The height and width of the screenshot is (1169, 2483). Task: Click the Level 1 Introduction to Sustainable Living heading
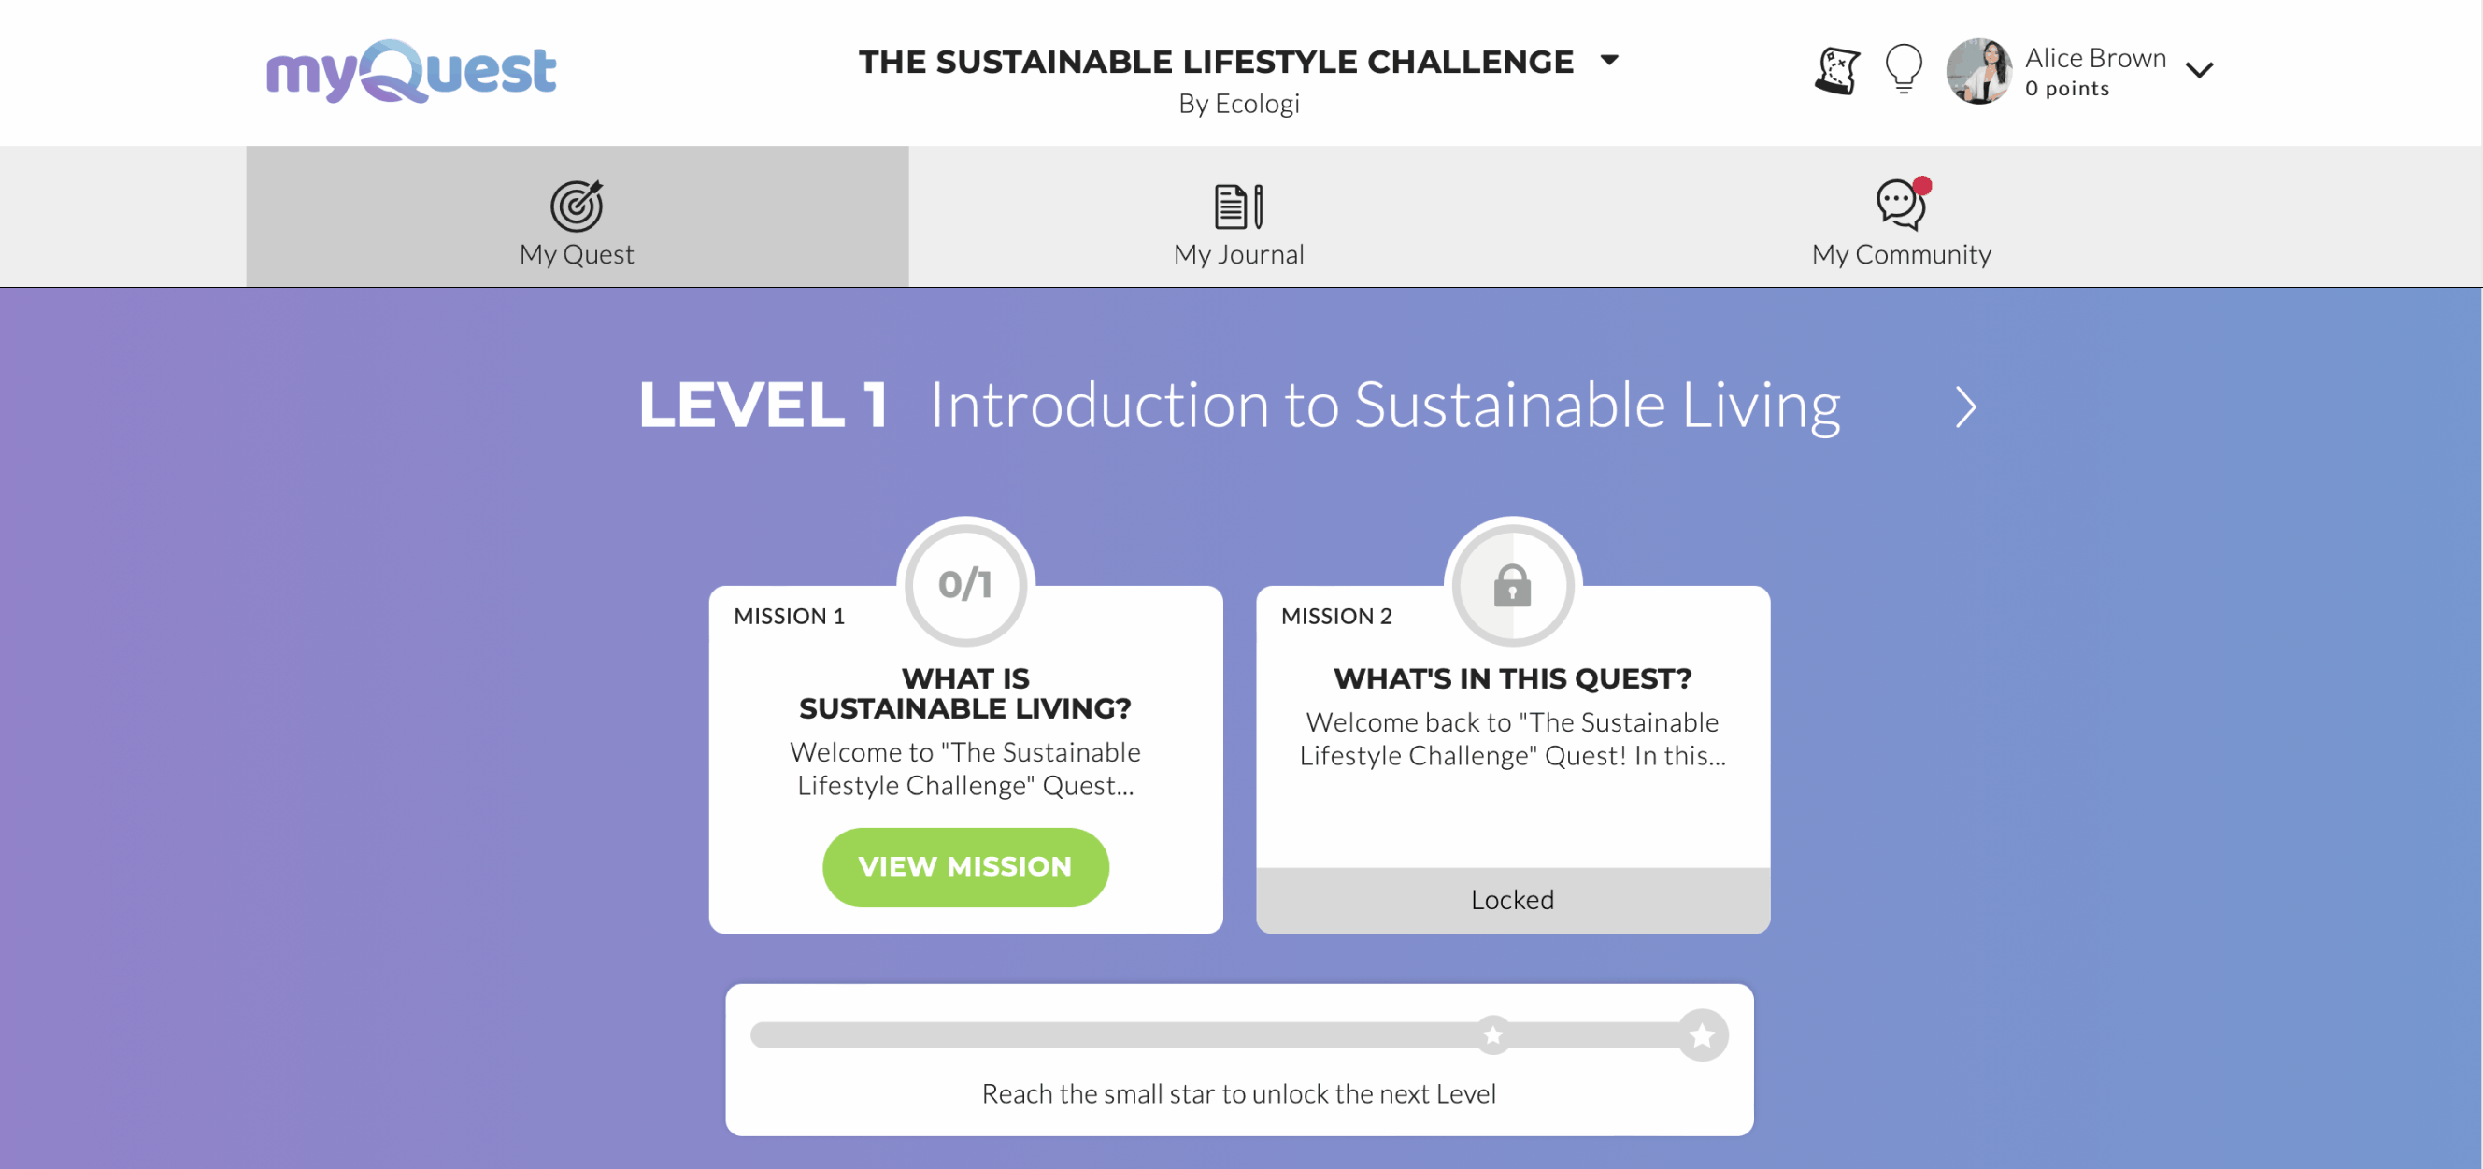point(1238,405)
